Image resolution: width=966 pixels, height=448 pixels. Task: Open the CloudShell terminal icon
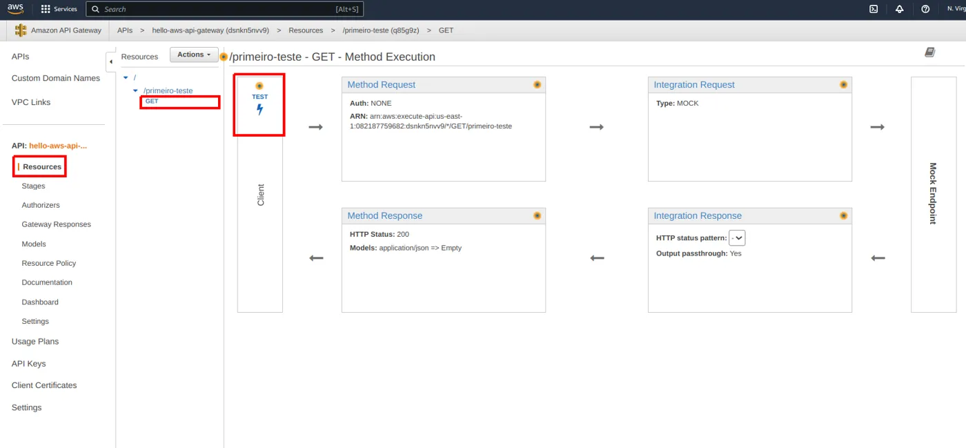tap(874, 9)
